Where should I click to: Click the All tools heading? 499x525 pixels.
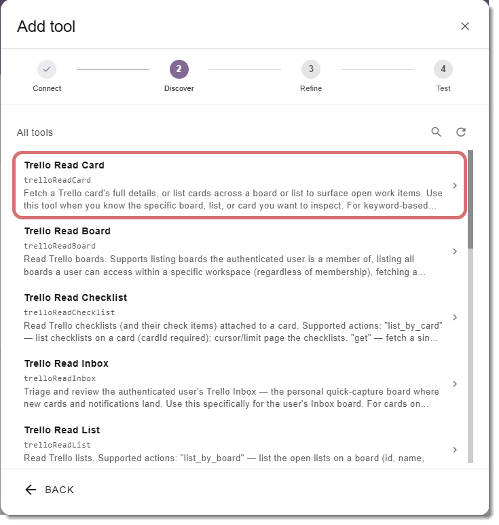[35, 132]
